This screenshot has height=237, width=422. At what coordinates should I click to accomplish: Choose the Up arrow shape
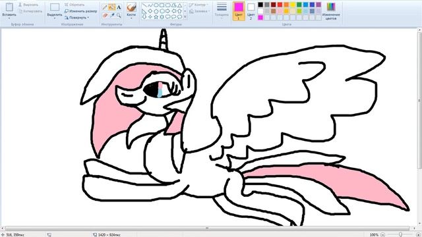coord(179,11)
